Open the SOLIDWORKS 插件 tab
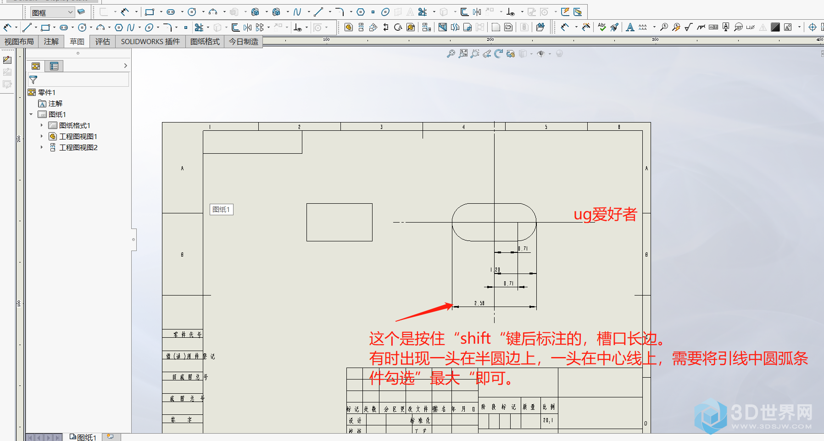 [x=150, y=42]
